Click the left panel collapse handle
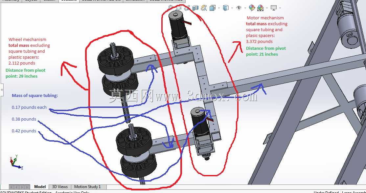The width and height of the screenshot is (366, 193). tap(2, 90)
